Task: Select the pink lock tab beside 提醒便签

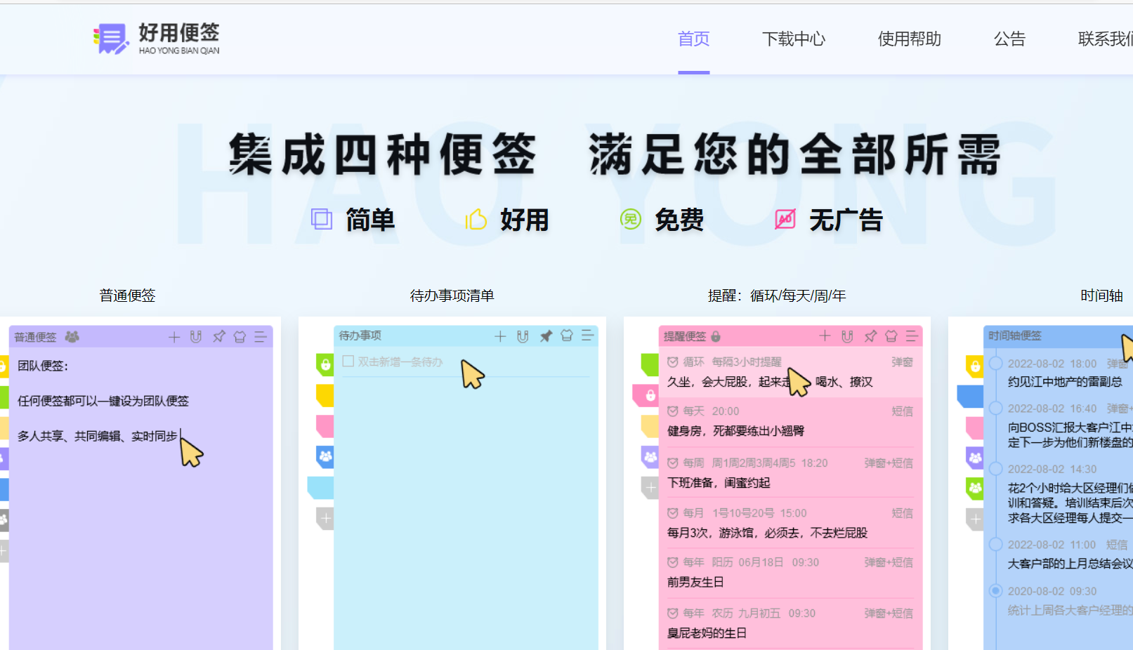Action: 646,395
